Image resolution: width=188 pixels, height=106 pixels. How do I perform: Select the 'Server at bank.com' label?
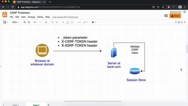coord(114,65)
